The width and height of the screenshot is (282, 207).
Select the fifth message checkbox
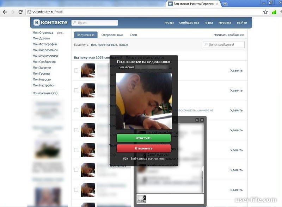76,150
